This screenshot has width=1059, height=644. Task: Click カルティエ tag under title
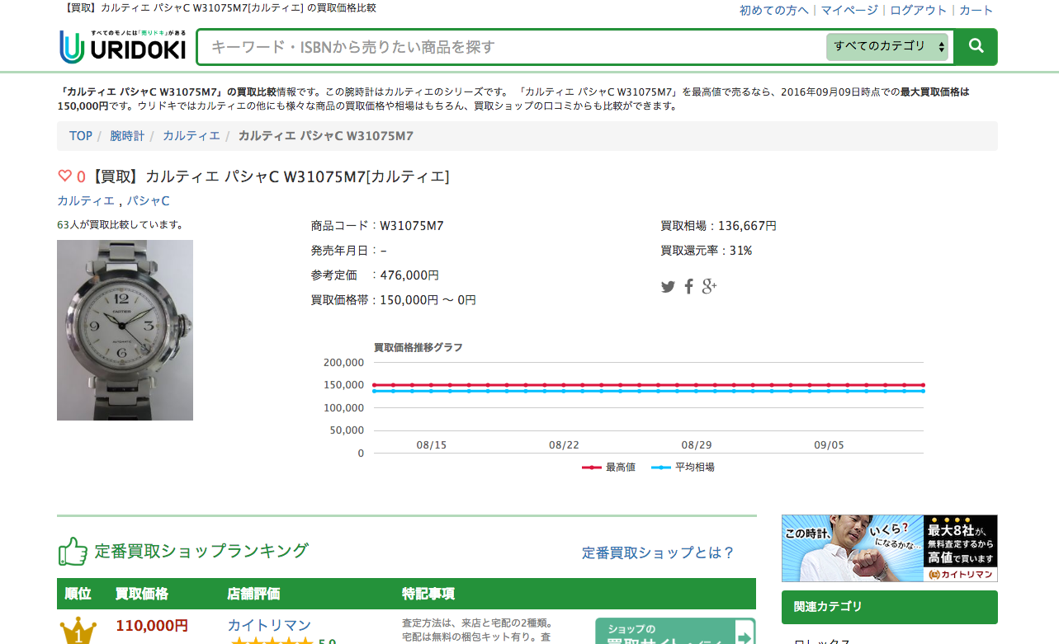tap(86, 200)
